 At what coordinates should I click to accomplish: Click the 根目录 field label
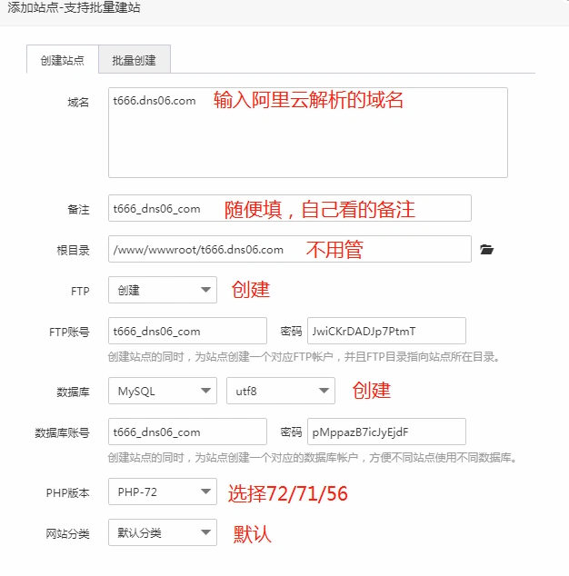(73, 251)
